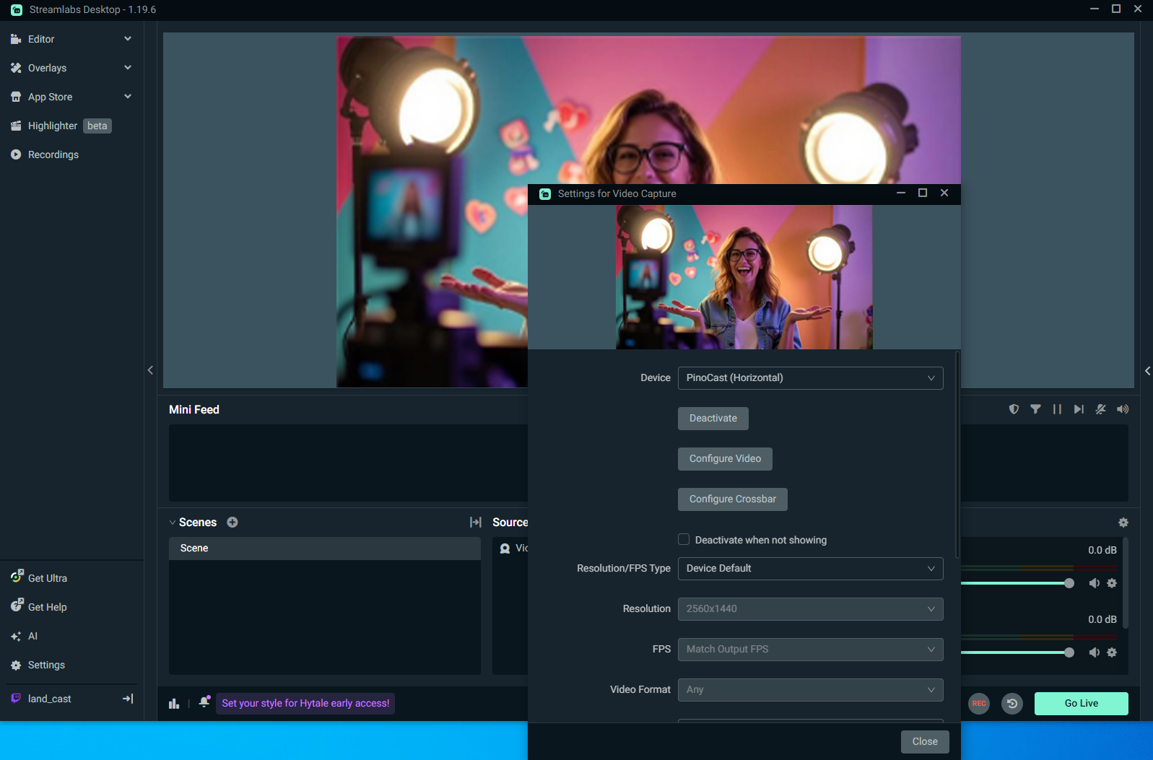1153x760 pixels.
Task: Open the App Store sidebar item
Action: click(x=50, y=97)
